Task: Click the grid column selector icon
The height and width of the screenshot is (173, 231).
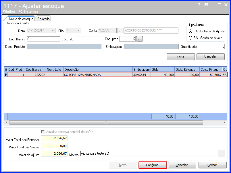Action: click(6, 70)
